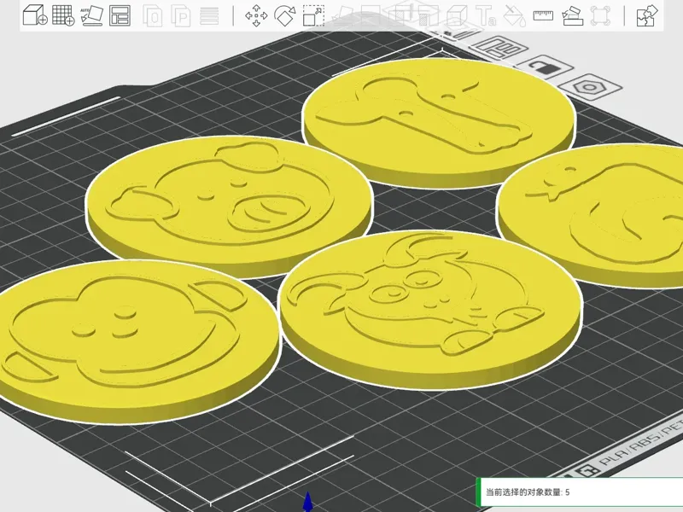
Task: Select the duck-design coaster model
Action: tap(591, 216)
